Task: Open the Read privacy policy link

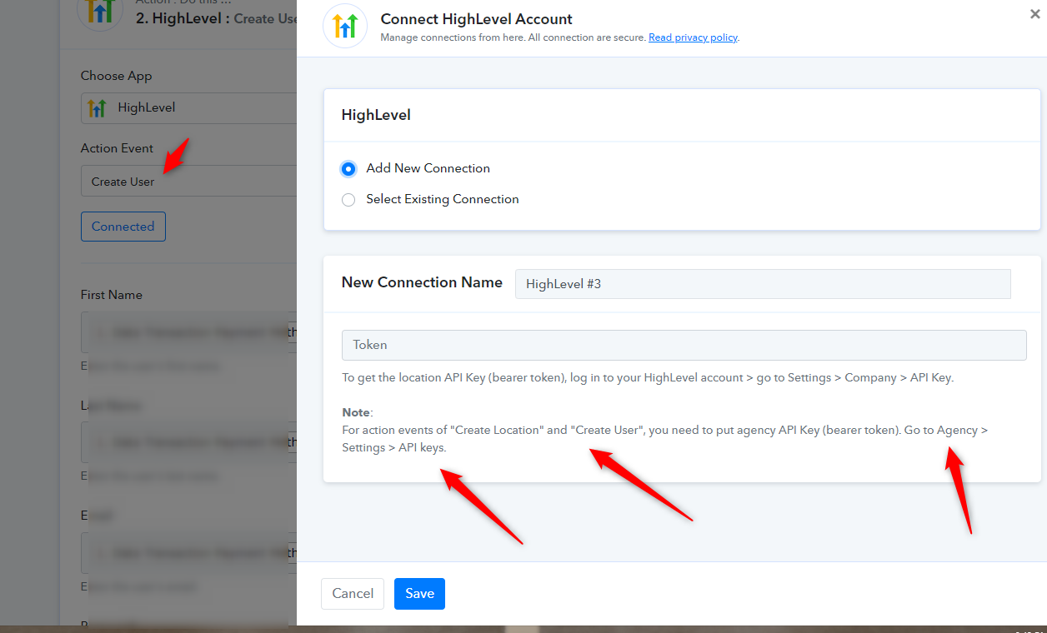Action: [x=693, y=37]
